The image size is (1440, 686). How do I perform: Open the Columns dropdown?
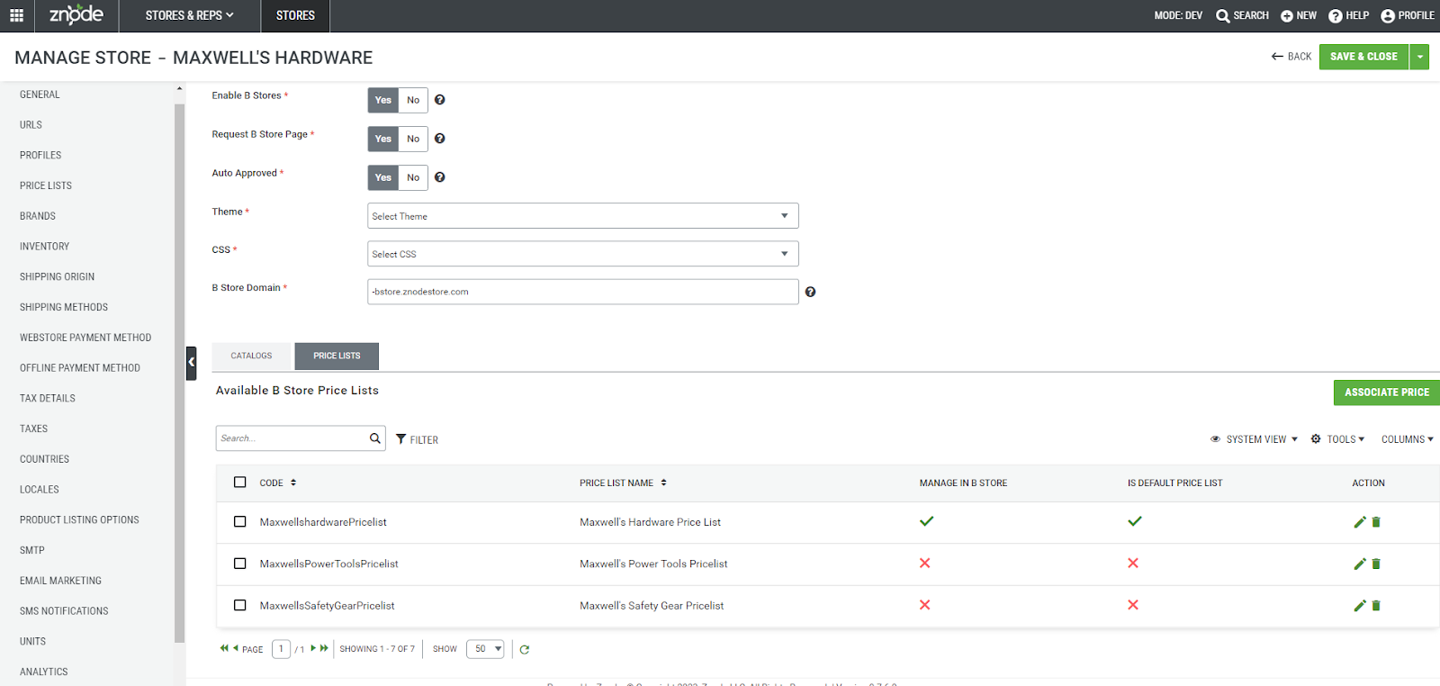click(1408, 439)
